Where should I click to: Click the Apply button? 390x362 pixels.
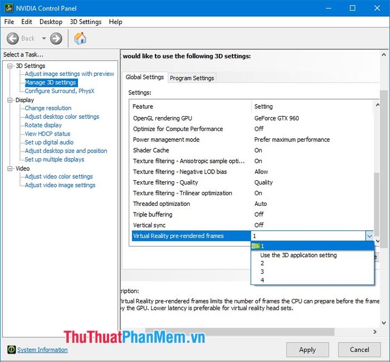[308, 350]
